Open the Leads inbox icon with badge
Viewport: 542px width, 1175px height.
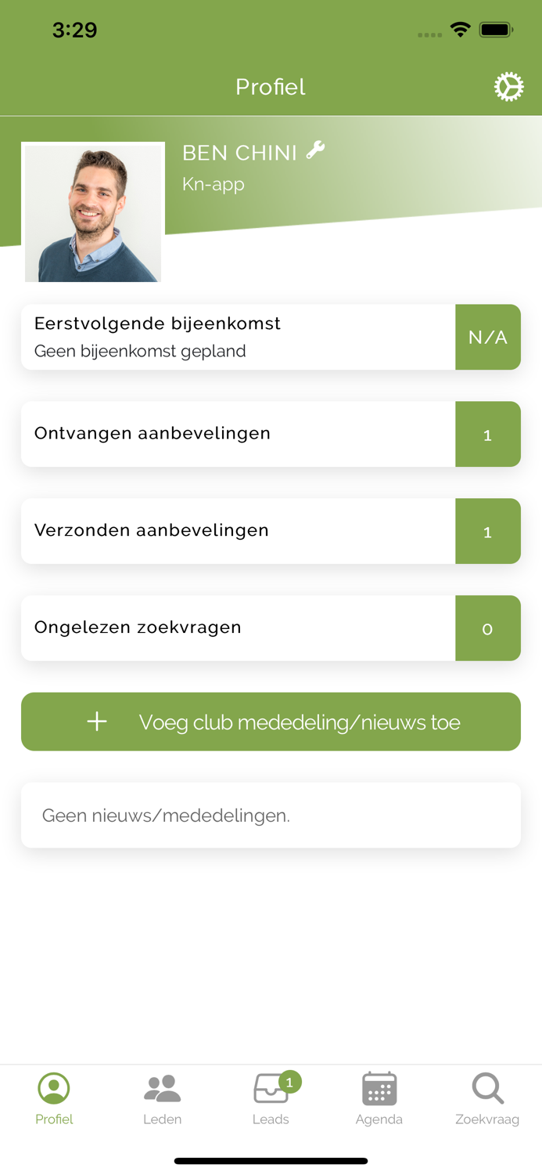[x=270, y=1089]
